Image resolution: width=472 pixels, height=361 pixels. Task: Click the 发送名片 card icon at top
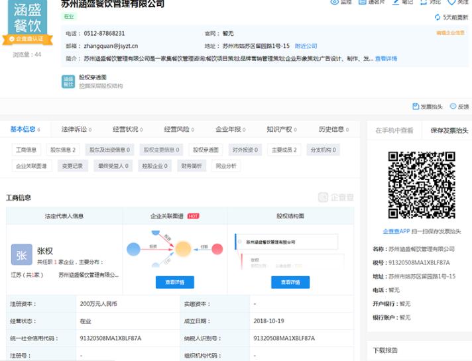click(x=362, y=1)
